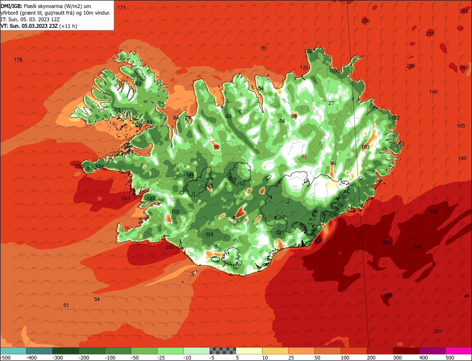Click the map value 220

coord(411,66)
